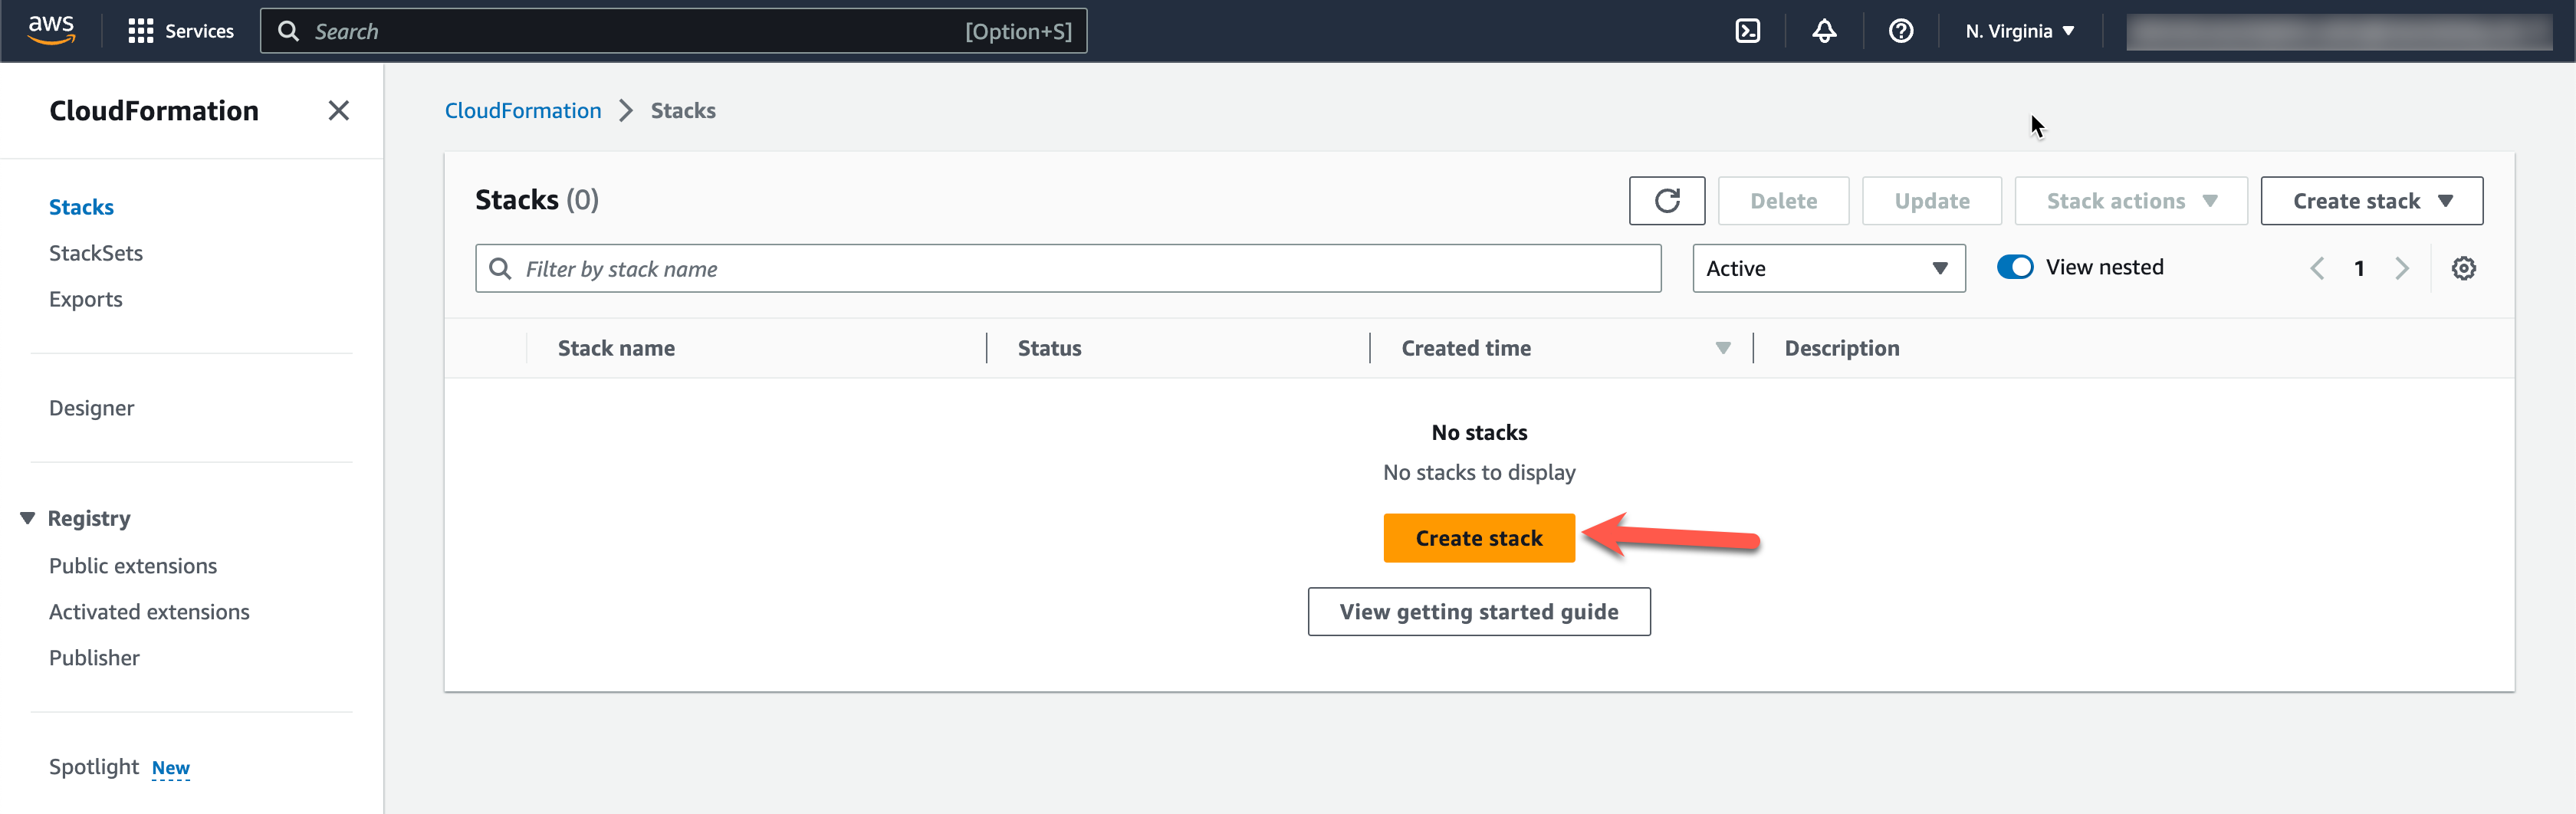Open Exports in the sidebar

(x=86, y=299)
